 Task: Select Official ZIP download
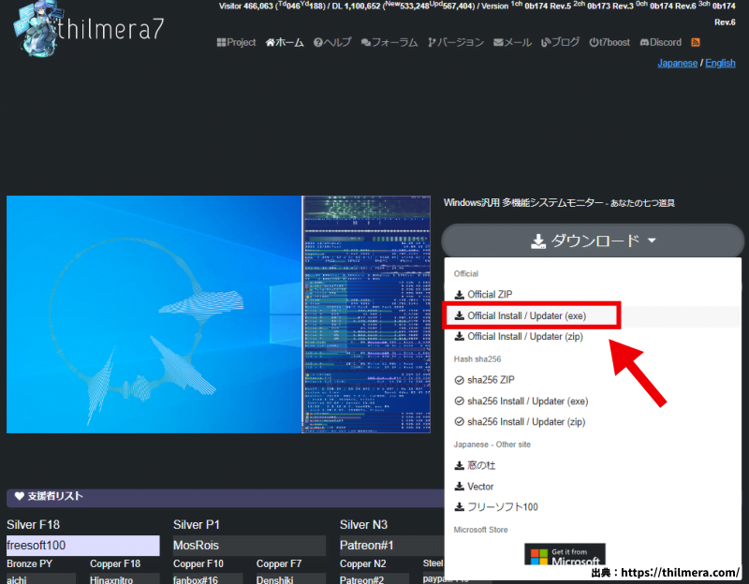click(488, 295)
